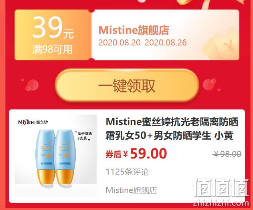Click the 满98可用 coupon condition text
253x210 pixels.
(x=52, y=49)
